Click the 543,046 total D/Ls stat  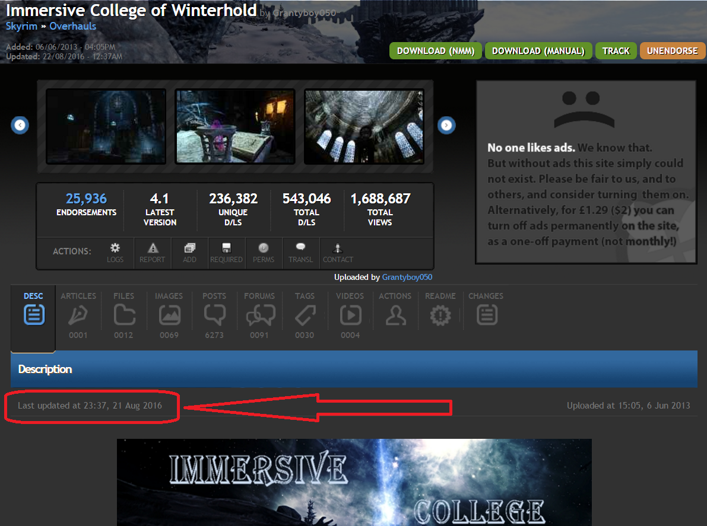[x=307, y=199]
